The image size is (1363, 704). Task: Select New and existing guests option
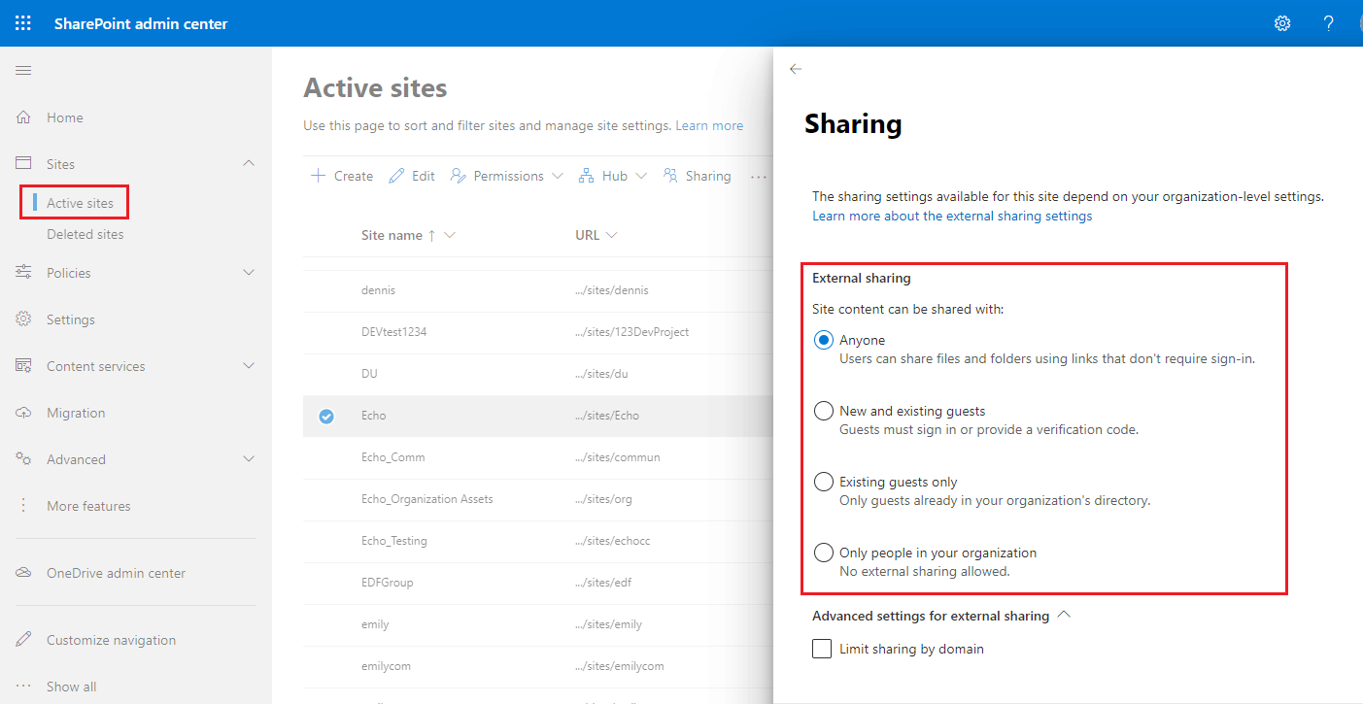824,411
